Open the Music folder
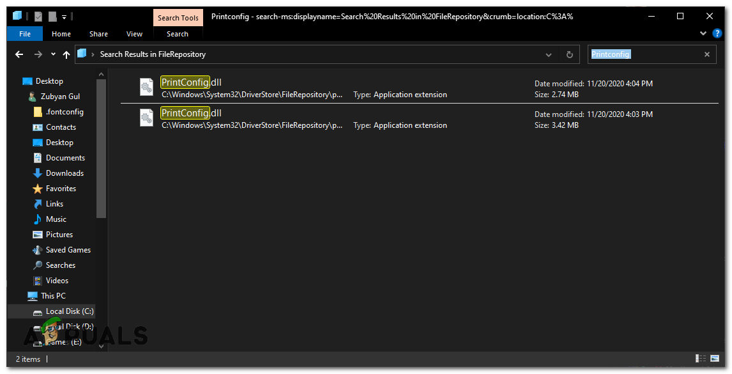732x374 pixels. pos(56,219)
